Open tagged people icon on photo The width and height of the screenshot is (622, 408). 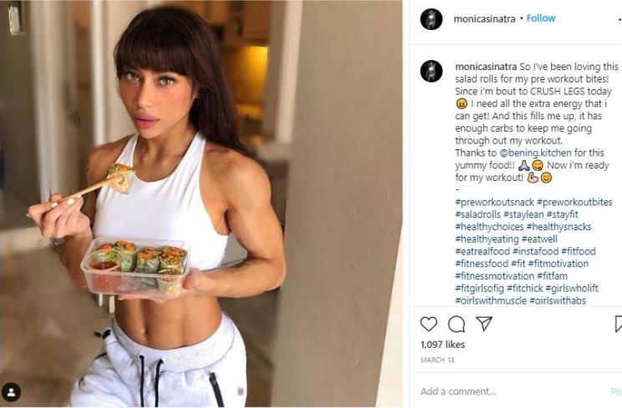point(11,392)
